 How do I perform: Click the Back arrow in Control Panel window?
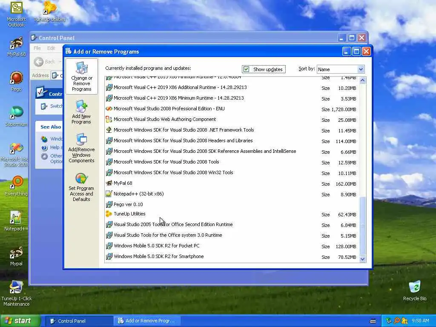coord(39,61)
